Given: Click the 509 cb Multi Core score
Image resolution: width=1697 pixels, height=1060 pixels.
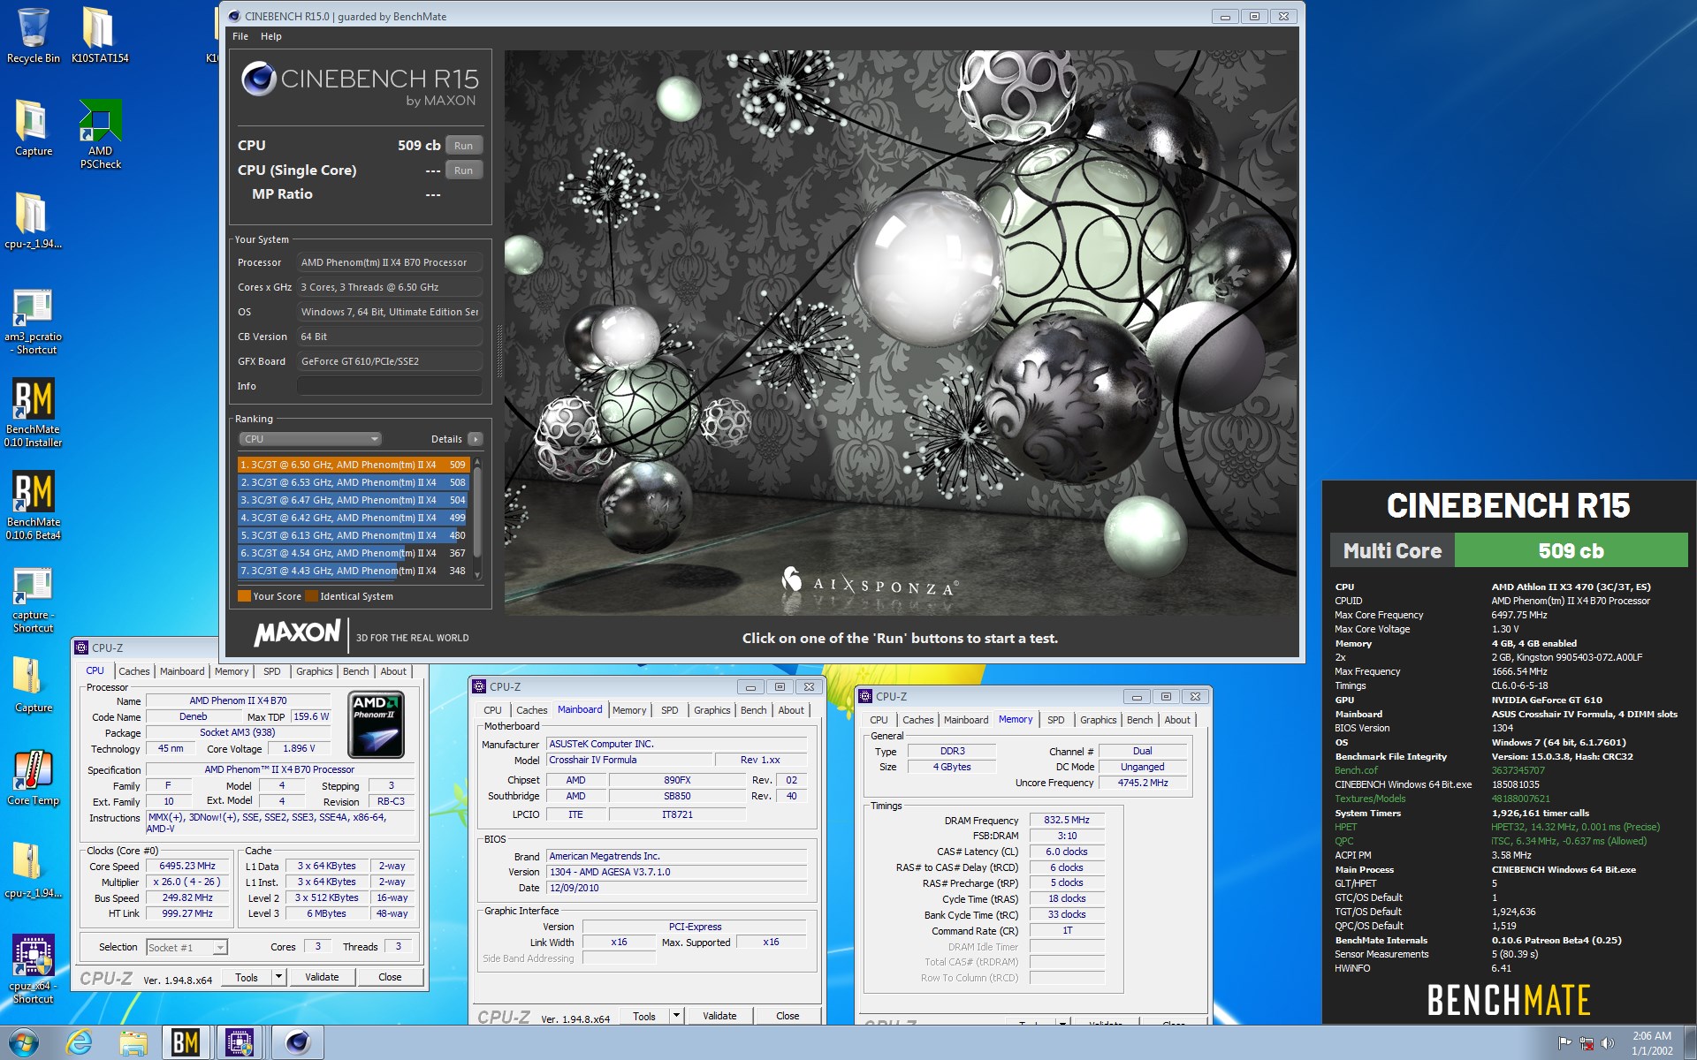Looking at the screenshot, I should coord(1571,550).
